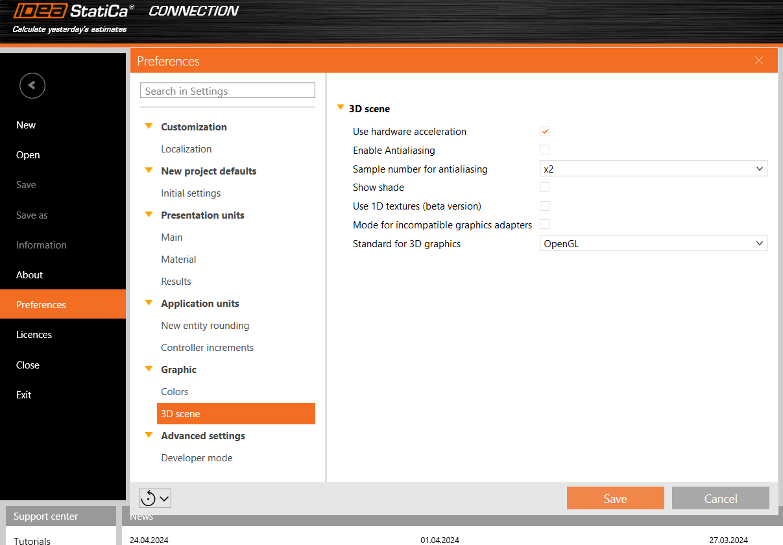Click the back arrow circle icon
The image size is (783, 545).
(x=32, y=86)
